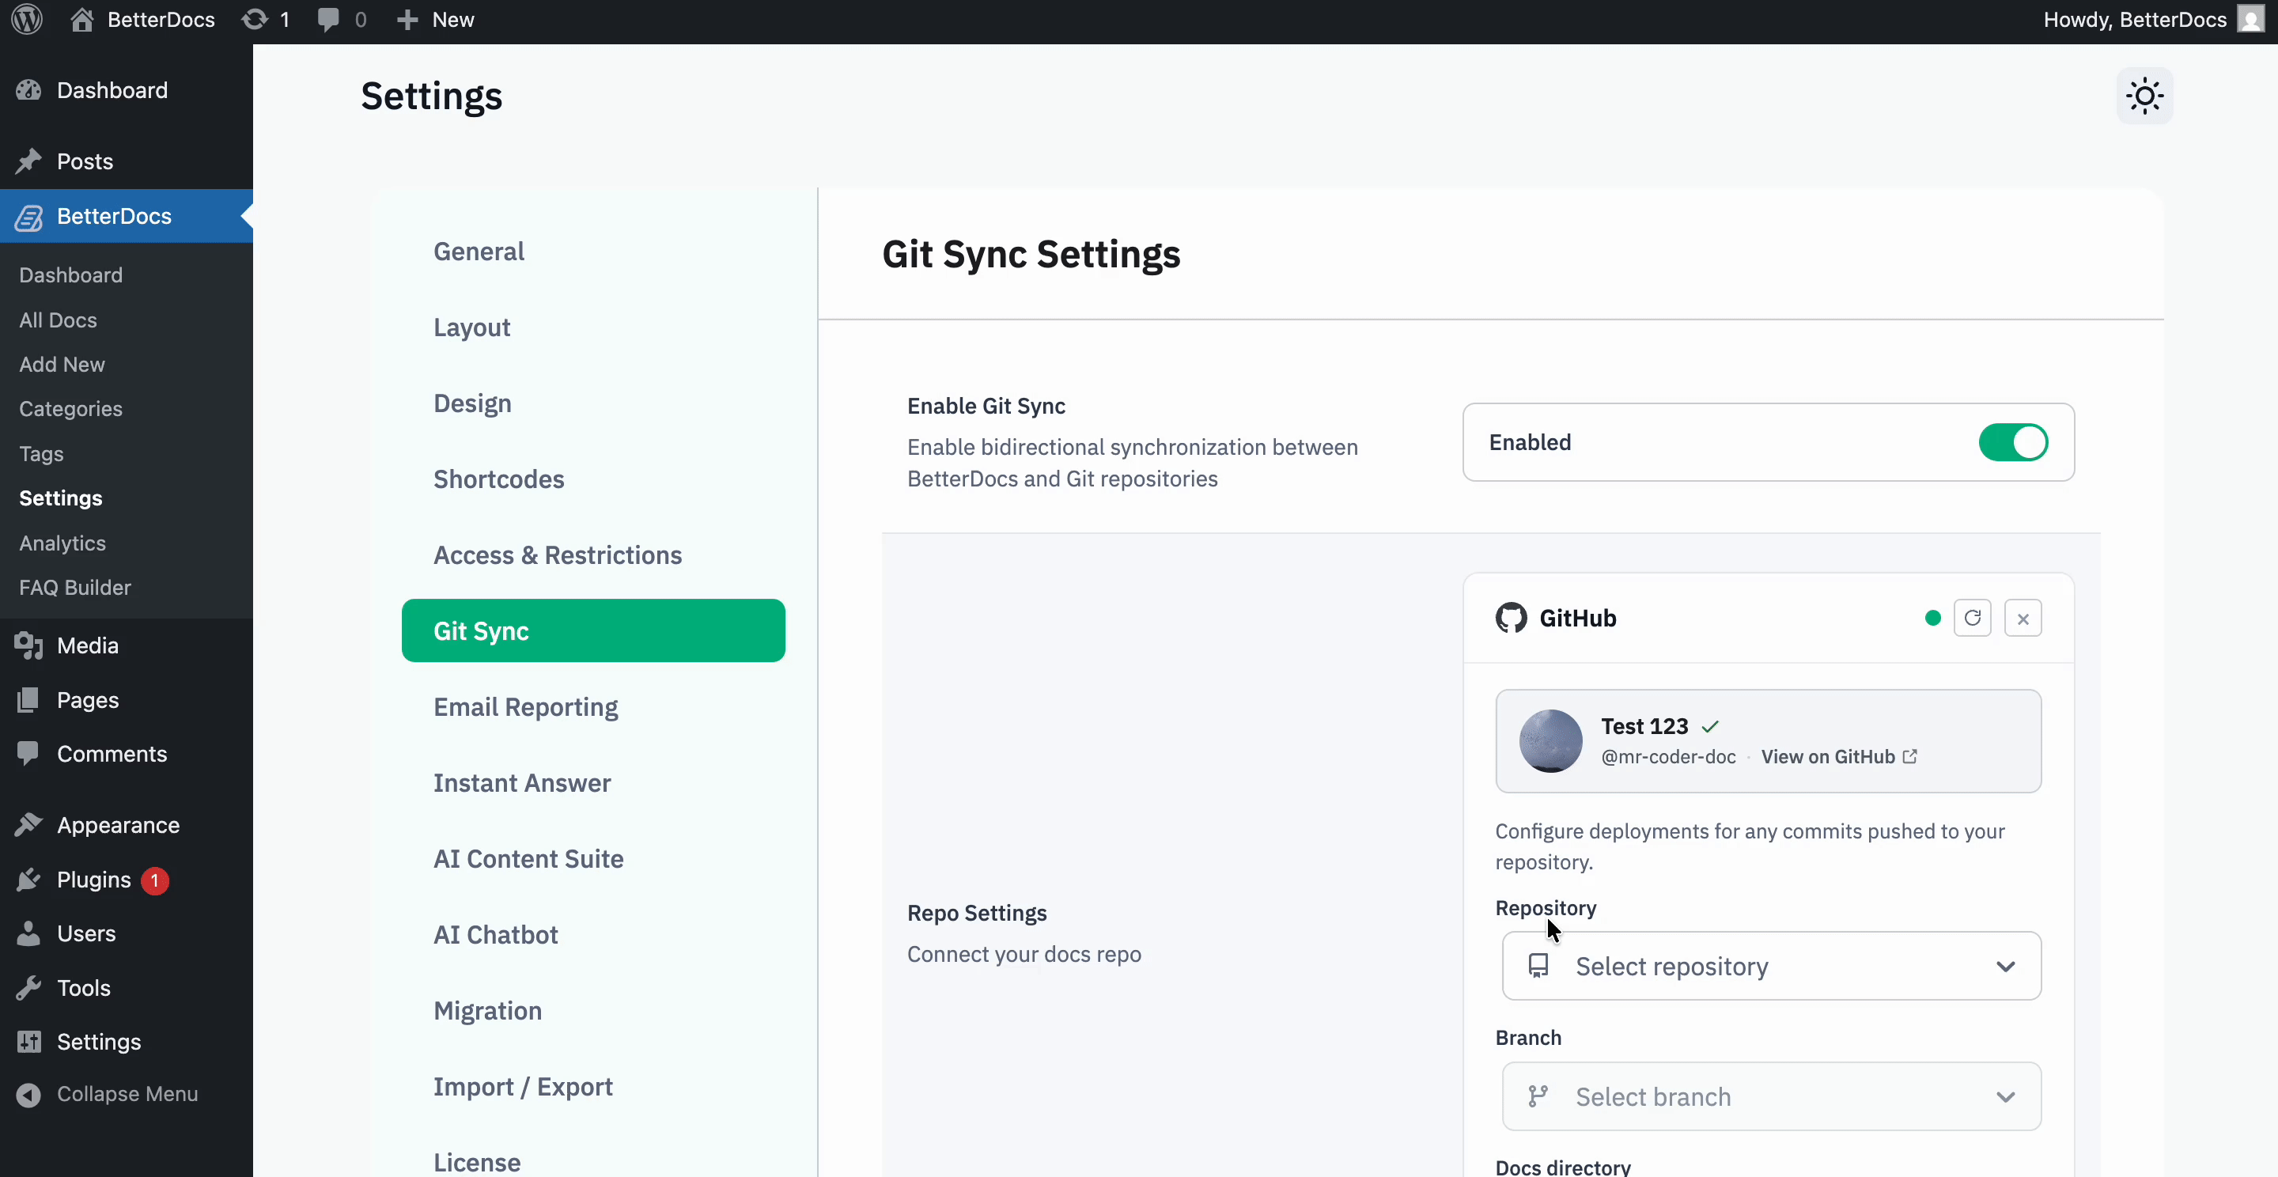Click the Posts pushpin icon
The image size is (2278, 1177).
28,161
